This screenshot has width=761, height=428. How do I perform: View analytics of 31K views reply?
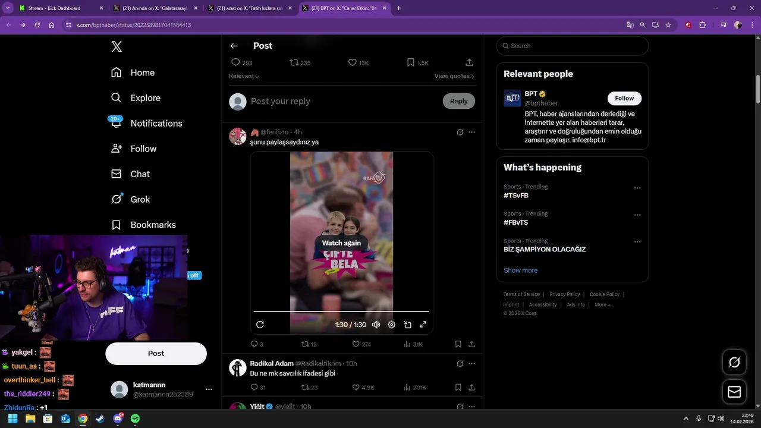pyautogui.click(x=413, y=344)
